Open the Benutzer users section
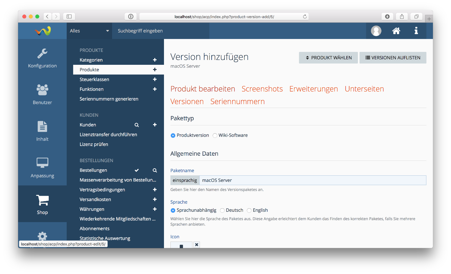Image resolution: width=451 pixels, height=274 pixels. point(42,95)
